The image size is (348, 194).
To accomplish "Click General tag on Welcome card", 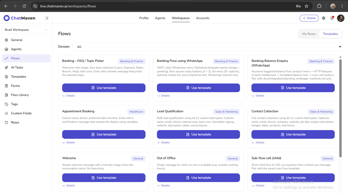I will [138, 158].
